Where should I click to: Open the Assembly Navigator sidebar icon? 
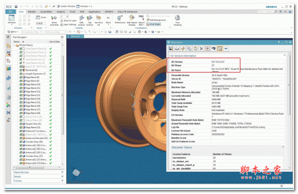pos(8,46)
